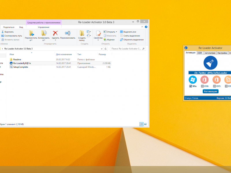
Task: Click the blue Help question mark icon
Action: click(146, 27)
